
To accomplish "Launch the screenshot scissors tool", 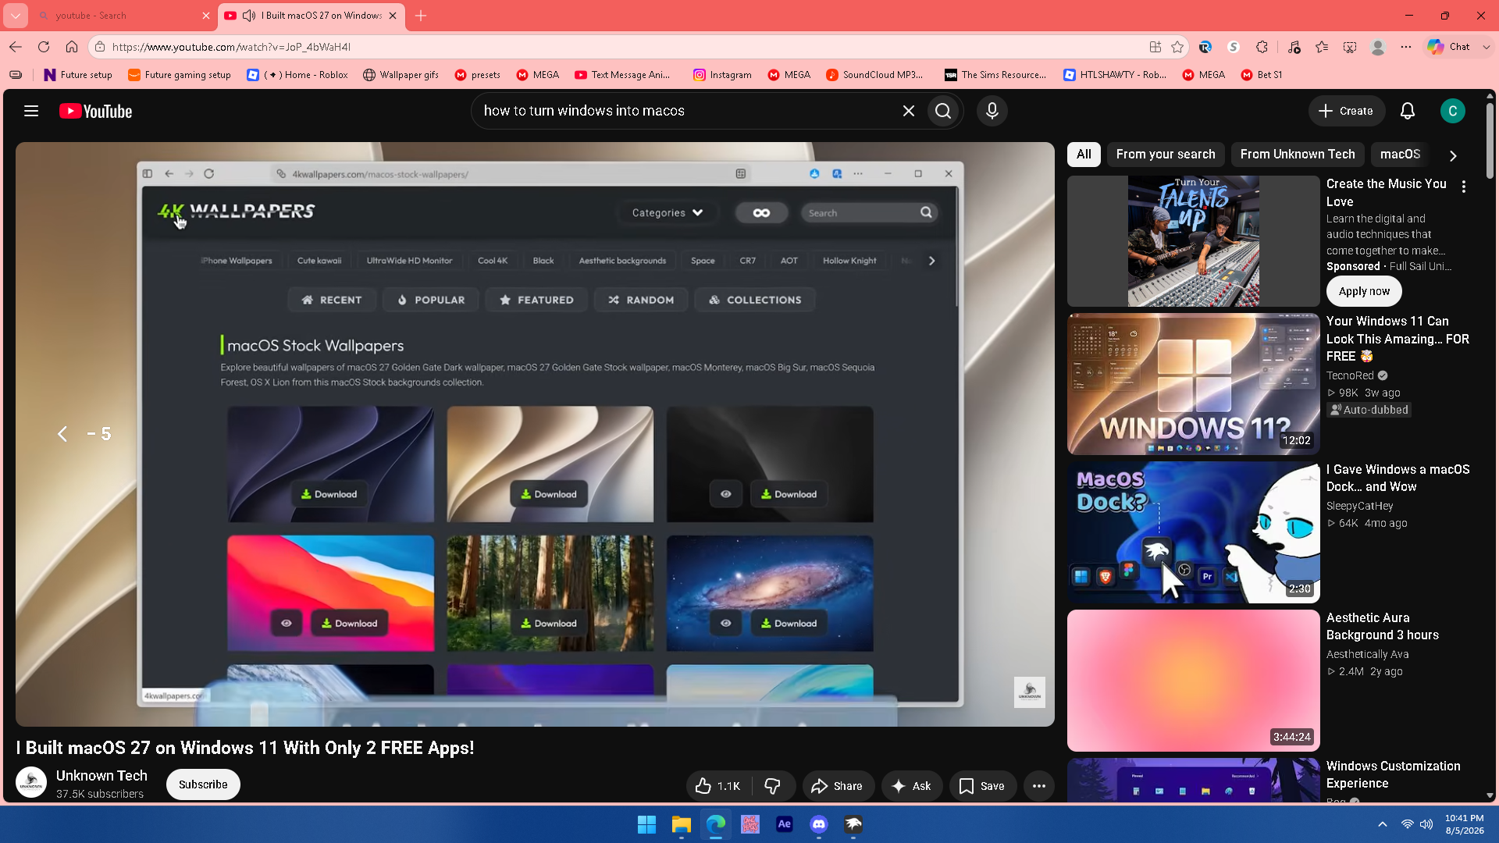I will click(x=1350, y=47).
